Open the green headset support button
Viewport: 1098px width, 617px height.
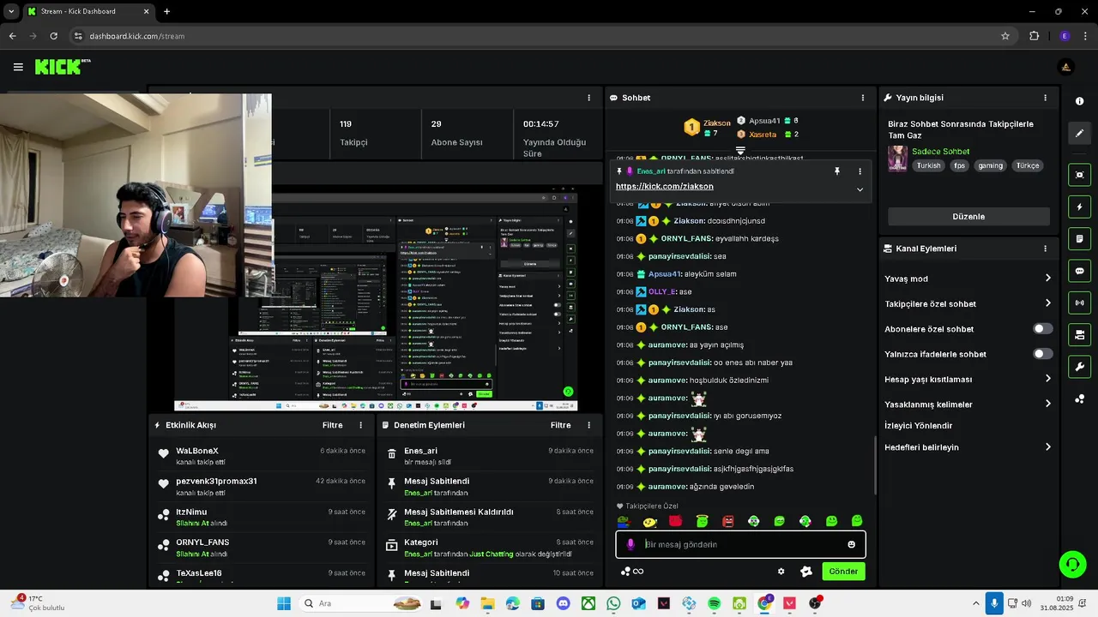[1072, 564]
